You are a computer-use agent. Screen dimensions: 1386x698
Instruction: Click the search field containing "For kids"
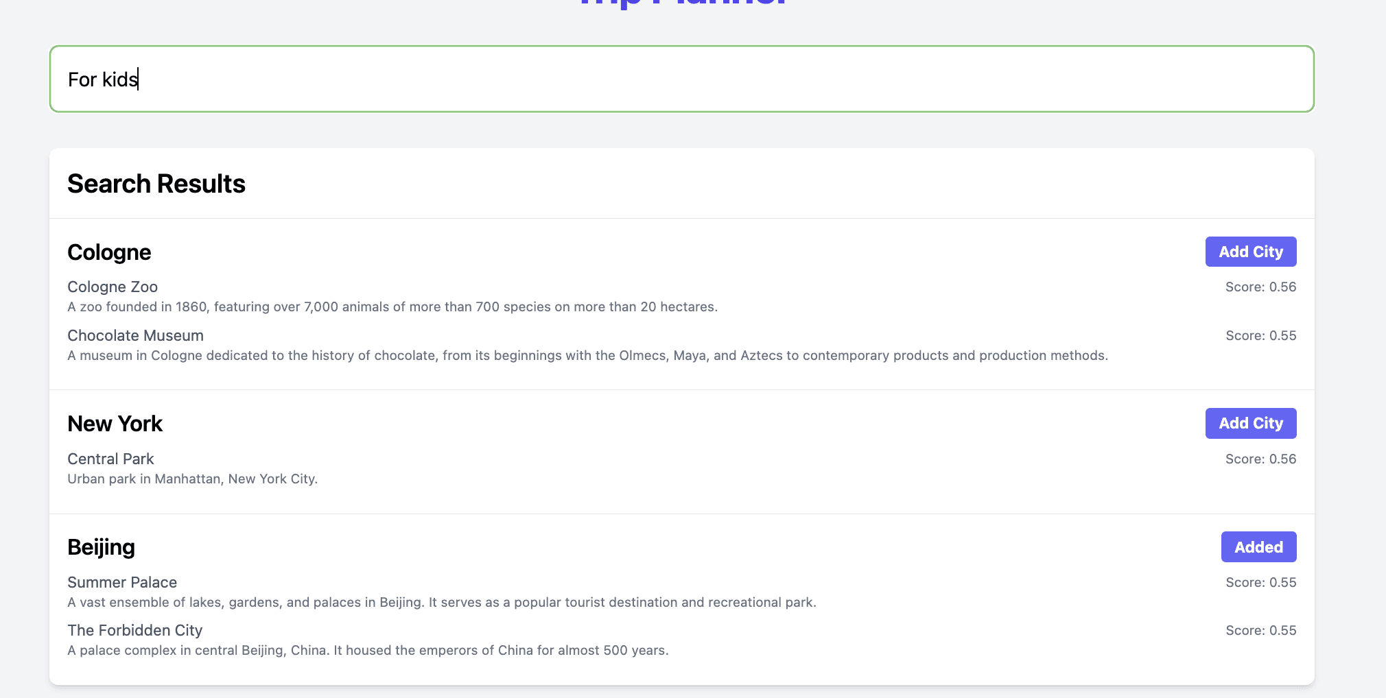click(681, 79)
